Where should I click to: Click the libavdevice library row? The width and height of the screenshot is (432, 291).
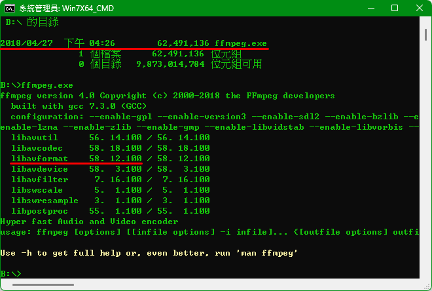(111, 169)
